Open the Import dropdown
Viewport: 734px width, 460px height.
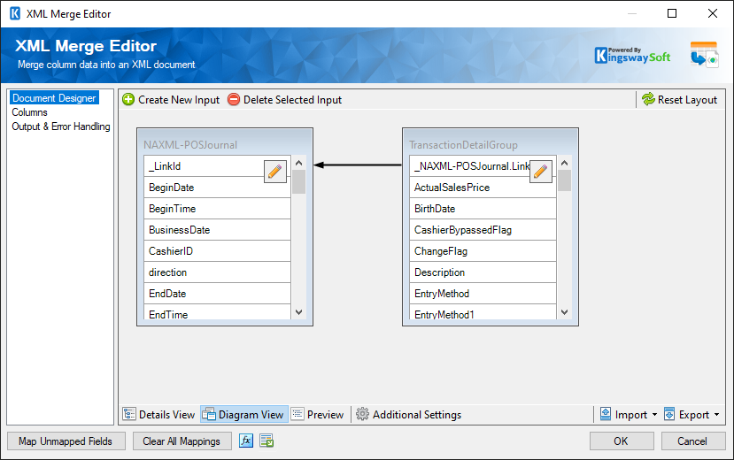tap(629, 415)
